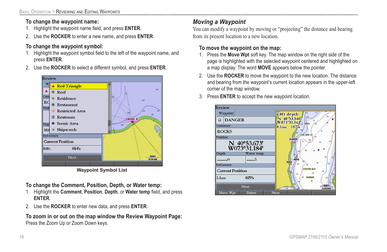Screen dimensions: 387x252
Task: Click the To move the waypoint on the map heading
Action: [240, 48]
